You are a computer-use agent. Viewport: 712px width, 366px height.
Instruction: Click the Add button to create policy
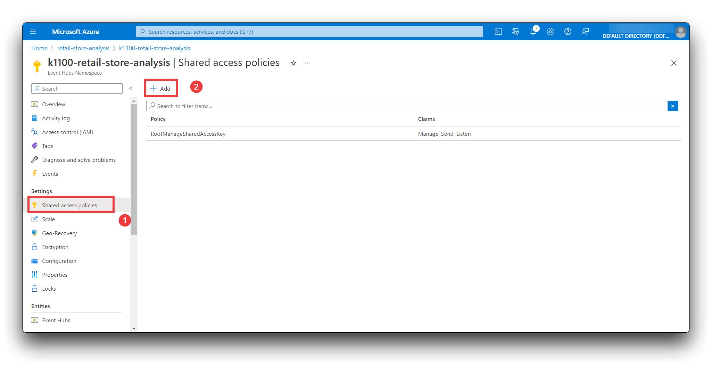coord(160,89)
